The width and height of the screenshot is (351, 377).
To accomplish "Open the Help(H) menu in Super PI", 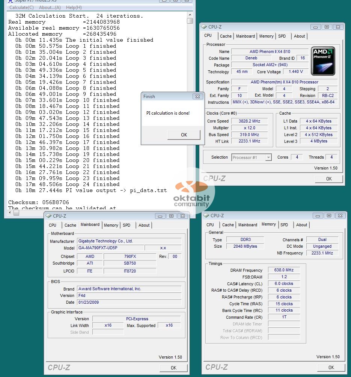I will (74, 8).
